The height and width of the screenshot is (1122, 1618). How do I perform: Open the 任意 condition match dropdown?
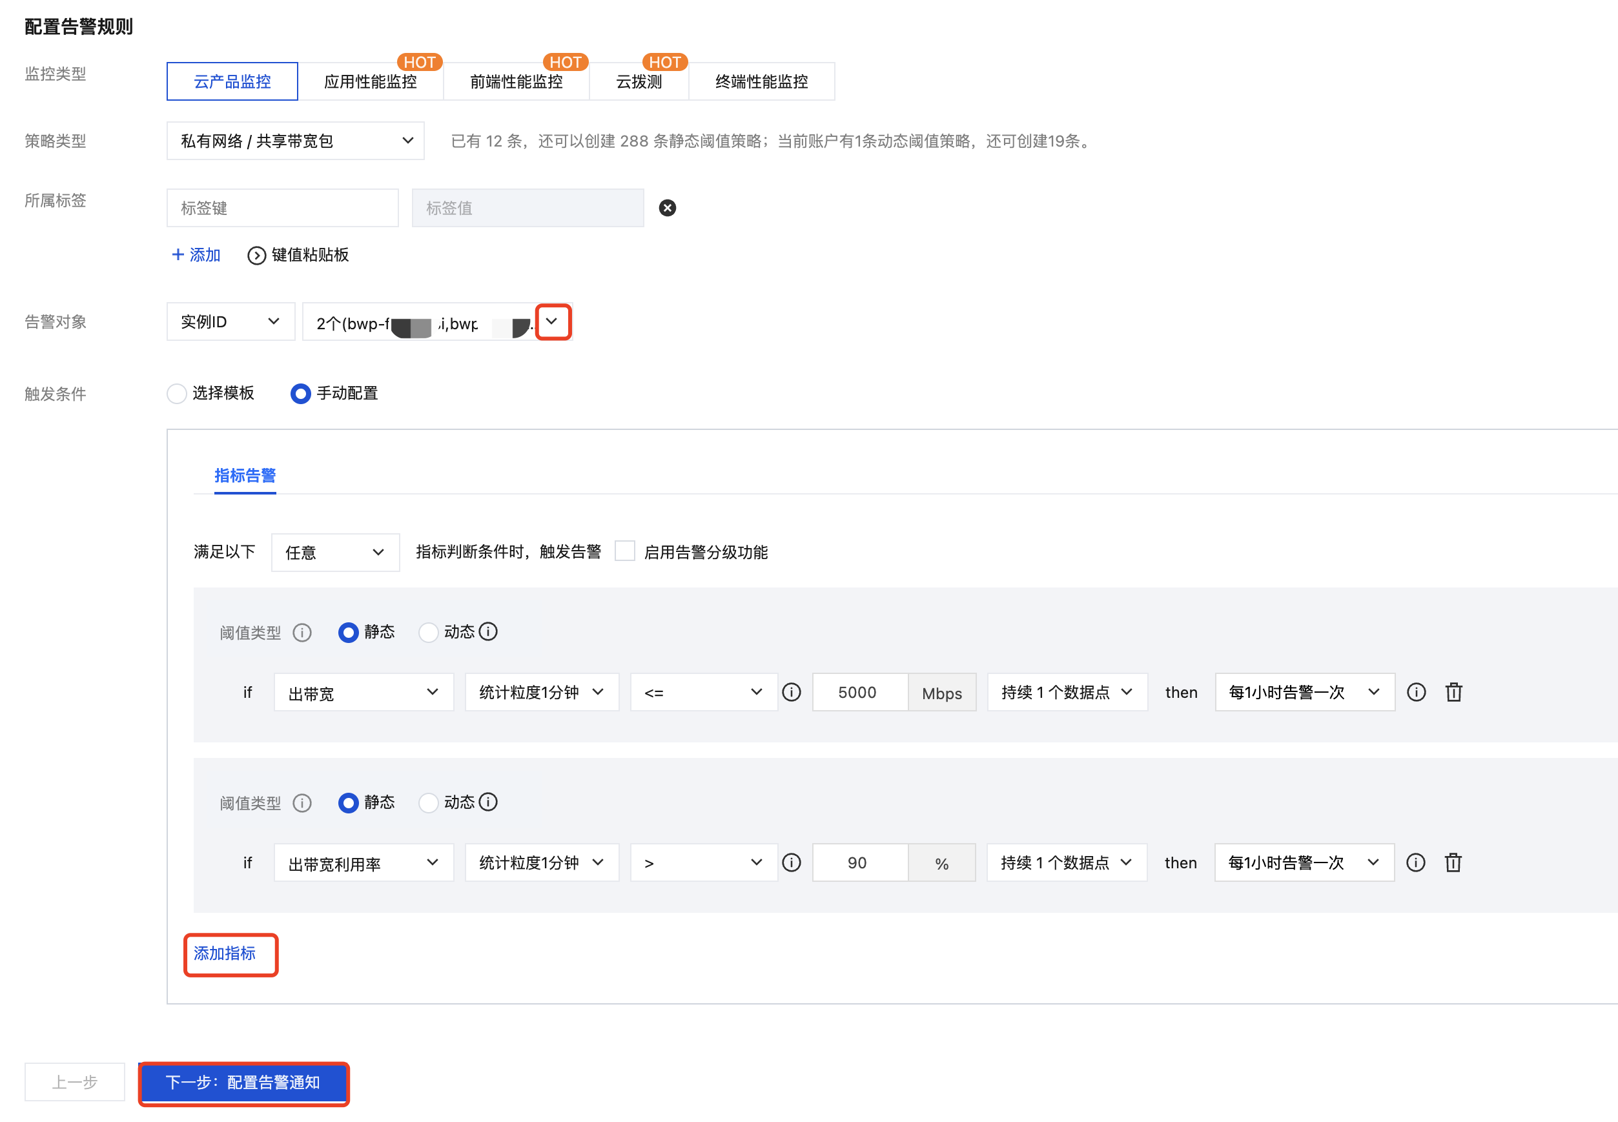pos(334,553)
